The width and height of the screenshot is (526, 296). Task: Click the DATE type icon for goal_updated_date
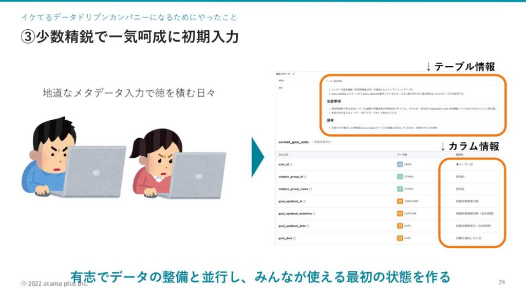[400, 226]
